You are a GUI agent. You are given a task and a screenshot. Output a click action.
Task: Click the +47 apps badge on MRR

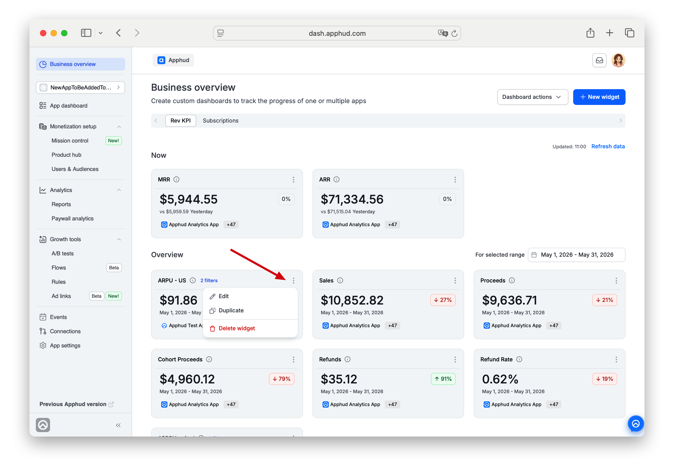pos(231,225)
